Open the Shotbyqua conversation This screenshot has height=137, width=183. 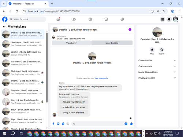point(23,44)
